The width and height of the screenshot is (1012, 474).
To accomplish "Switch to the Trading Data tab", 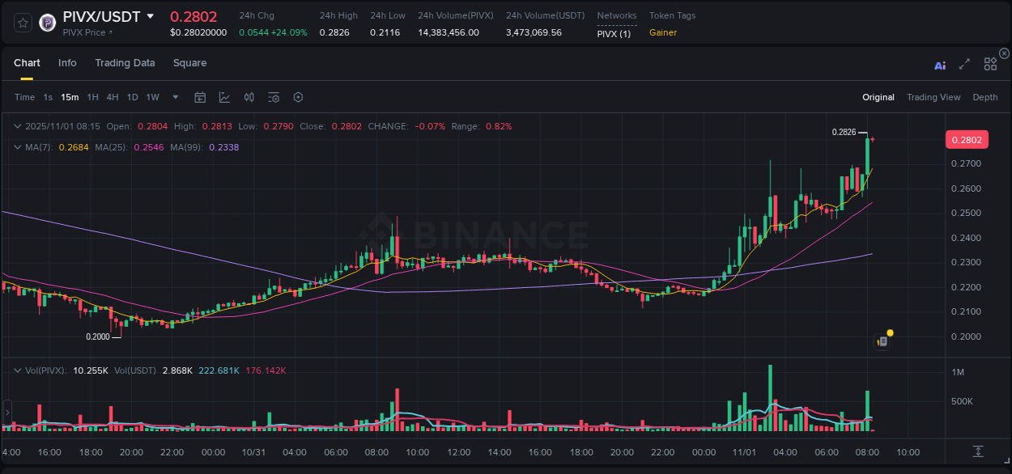I will [x=125, y=63].
